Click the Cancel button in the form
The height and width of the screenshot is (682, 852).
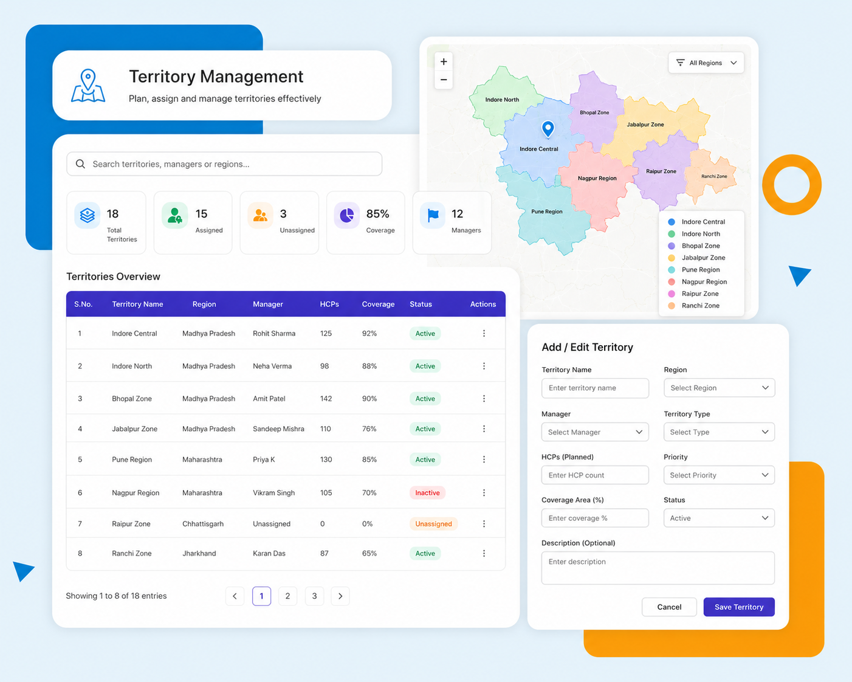click(669, 607)
